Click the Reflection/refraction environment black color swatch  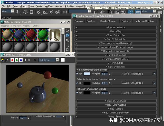tap(87, 83)
